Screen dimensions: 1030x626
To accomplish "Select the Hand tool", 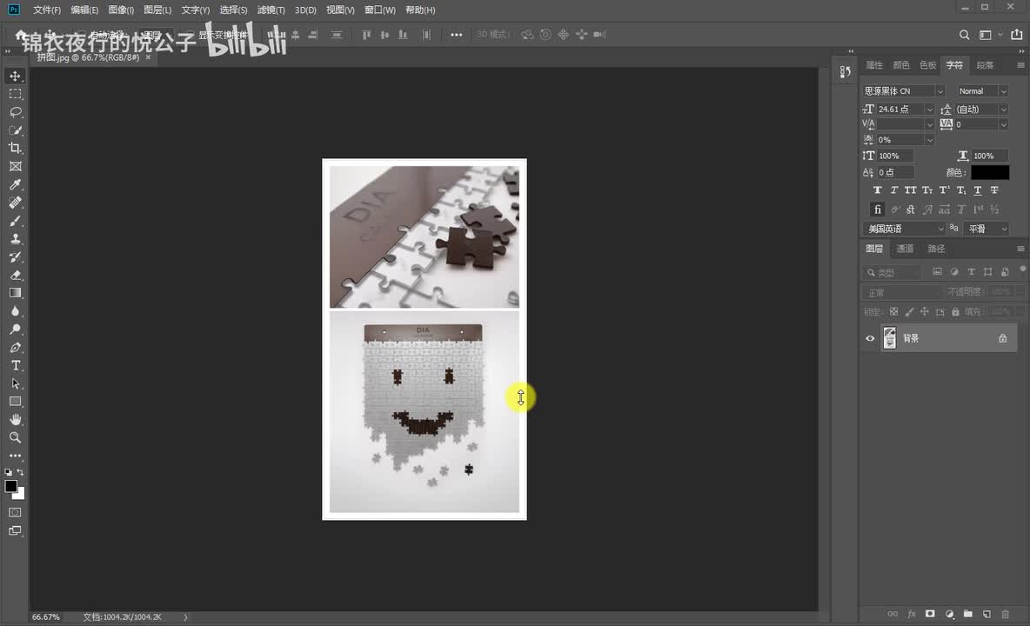I will click(x=15, y=419).
